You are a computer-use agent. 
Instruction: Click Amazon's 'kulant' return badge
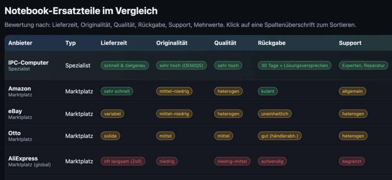(268, 91)
